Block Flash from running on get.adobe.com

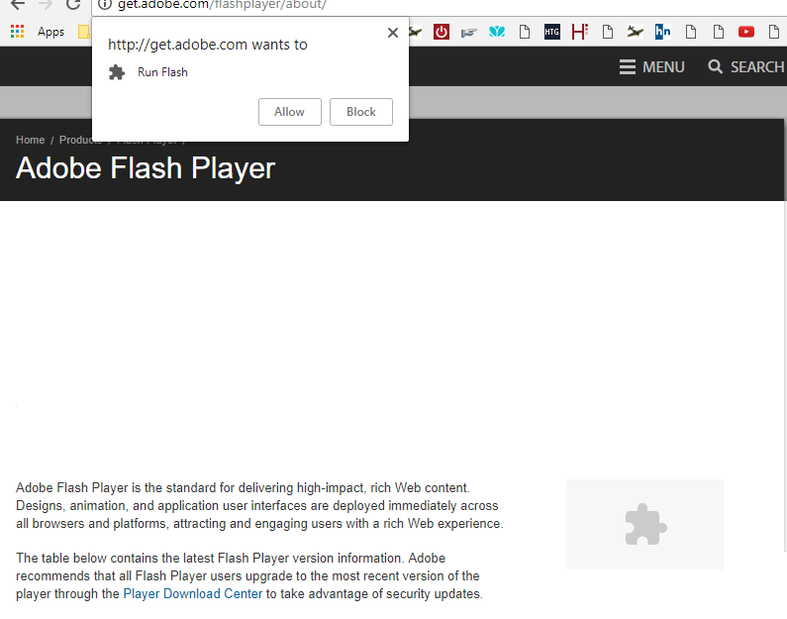coord(361,112)
